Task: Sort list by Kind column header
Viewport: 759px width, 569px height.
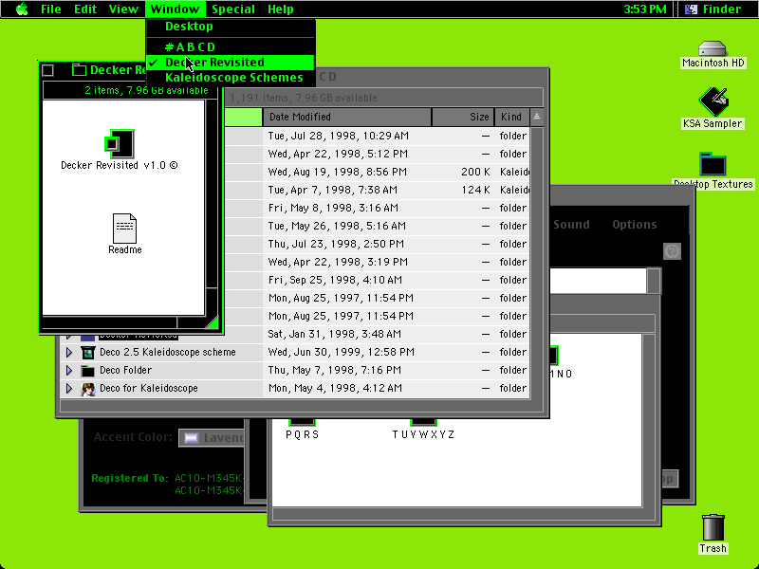Action: click(512, 117)
